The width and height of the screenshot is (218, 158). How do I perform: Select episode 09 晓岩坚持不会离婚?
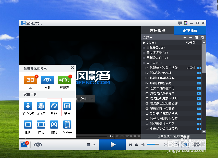click(171, 109)
